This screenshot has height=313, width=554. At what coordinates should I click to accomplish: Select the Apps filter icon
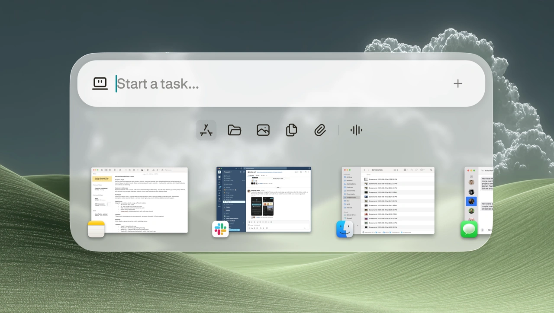coord(206,130)
